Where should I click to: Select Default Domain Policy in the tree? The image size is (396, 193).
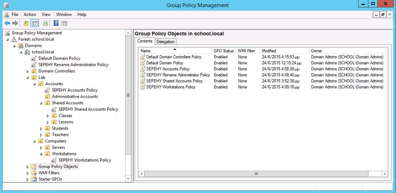pos(59,58)
